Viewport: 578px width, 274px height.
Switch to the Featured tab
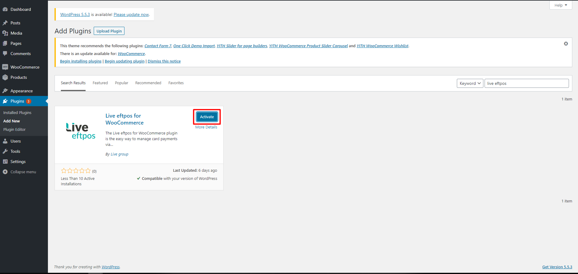[x=100, y=83]
